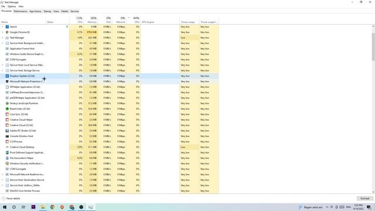Sort by the CPU column header

point(76,20)
